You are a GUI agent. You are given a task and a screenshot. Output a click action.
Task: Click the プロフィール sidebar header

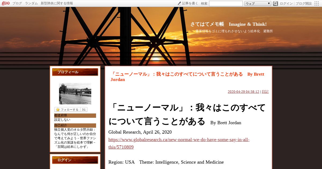[x=75, y=72]
